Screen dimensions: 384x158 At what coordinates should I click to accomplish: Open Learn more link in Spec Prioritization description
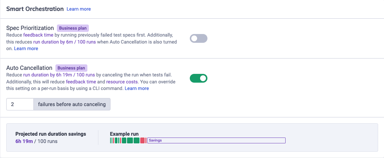26,49
